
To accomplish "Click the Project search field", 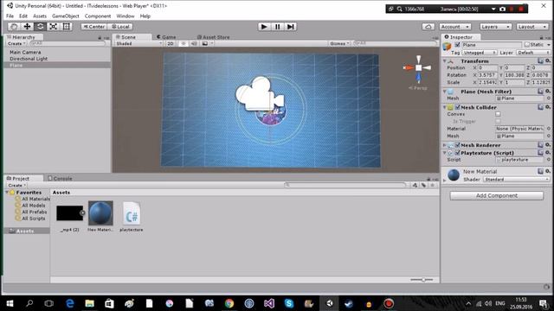I will pyautogui.click(x=345, y=185).
